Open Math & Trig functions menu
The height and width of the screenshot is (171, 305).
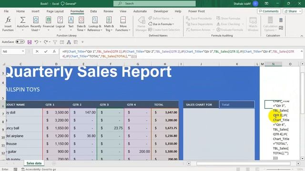(x=109, y=24)
